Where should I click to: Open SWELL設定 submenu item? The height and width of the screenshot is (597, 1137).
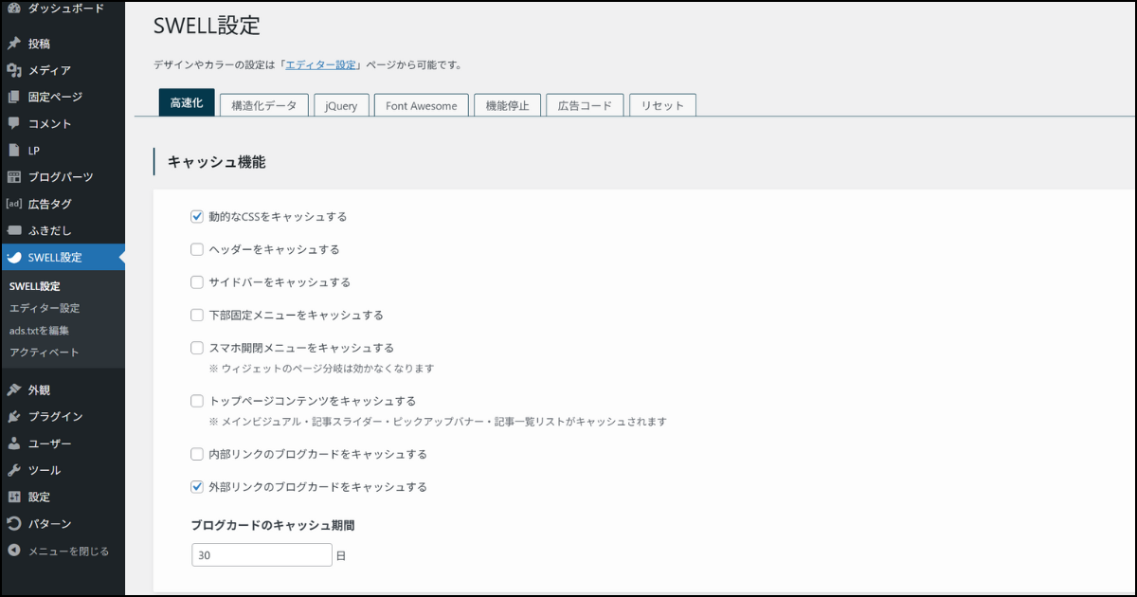click(35, 286)
